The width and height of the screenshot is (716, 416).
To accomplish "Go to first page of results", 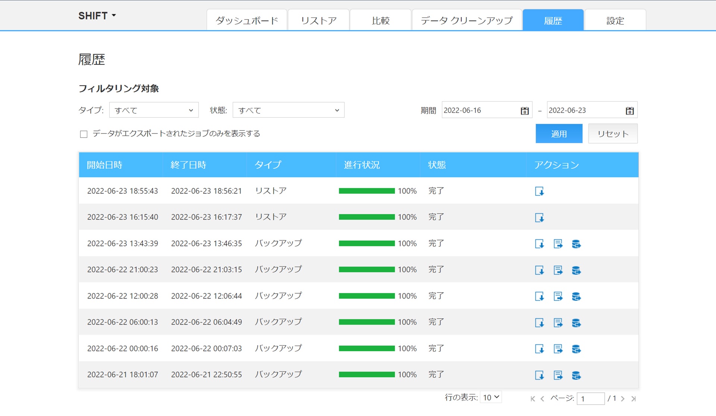I will [x=533, y=399].
